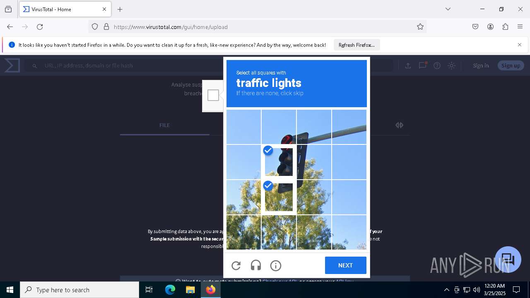Open the extensions puzzle icon
Screen dimensions: 530x298
click(505, 27)
